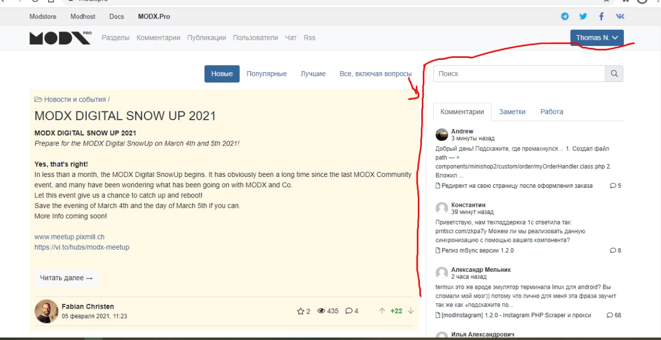661x340 pixels.
Task: Open Комментарии in the main navigation
Action: (x=159, y=38)
